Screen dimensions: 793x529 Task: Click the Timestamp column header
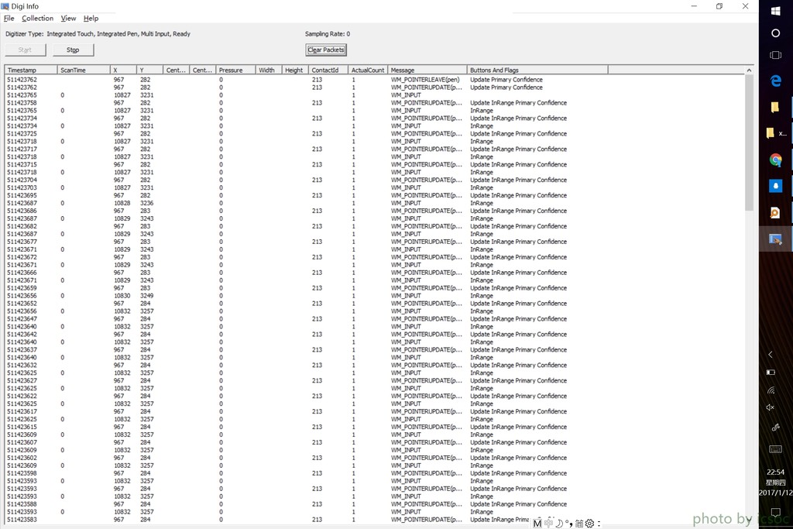coord(29,70)
